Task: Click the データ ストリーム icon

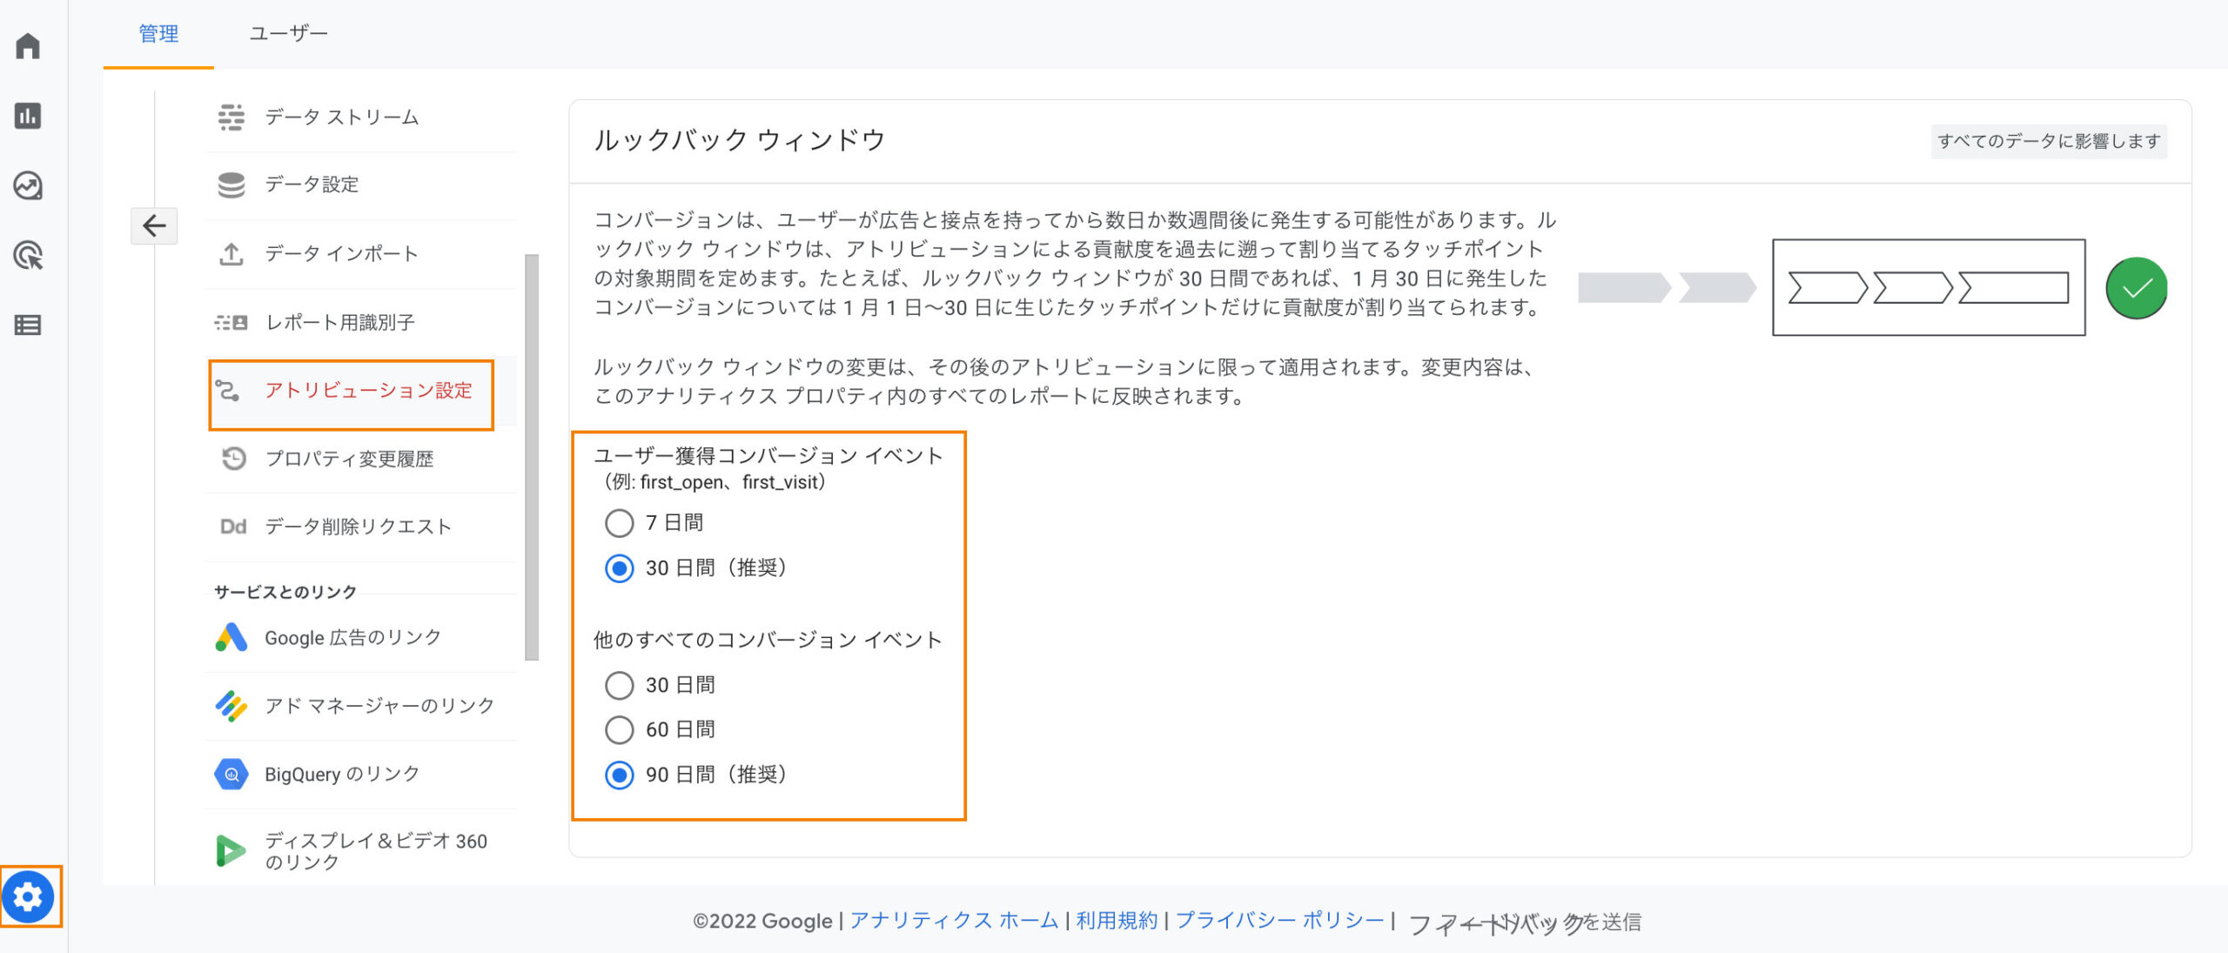Action: pos(231,117)
